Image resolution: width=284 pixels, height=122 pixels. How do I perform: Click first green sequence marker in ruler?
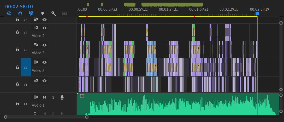point(88,4)
